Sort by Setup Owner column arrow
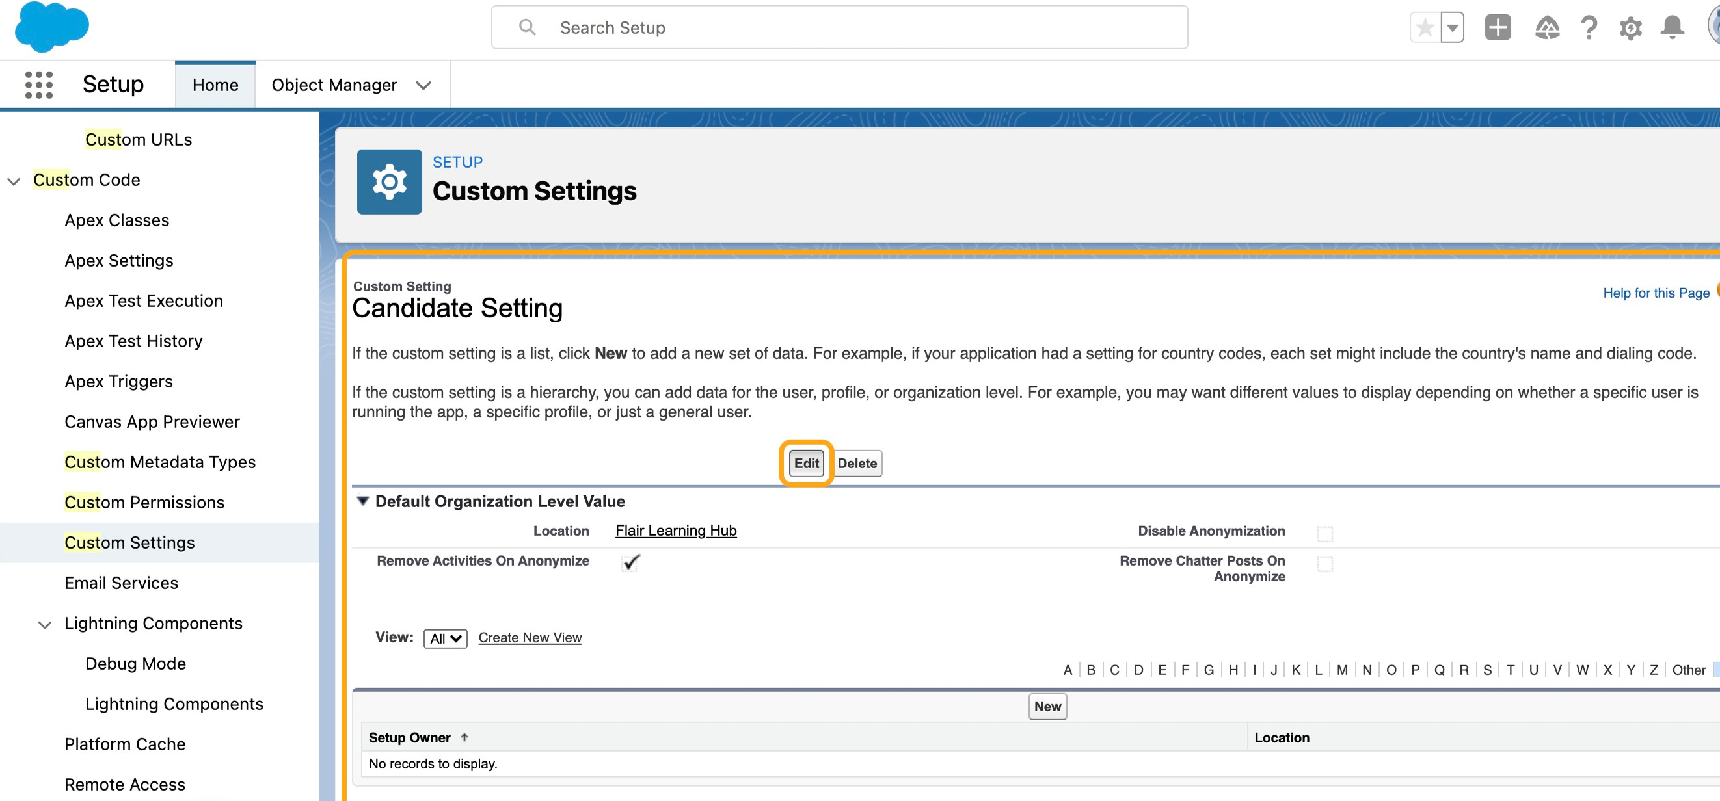 click(464, 737)
